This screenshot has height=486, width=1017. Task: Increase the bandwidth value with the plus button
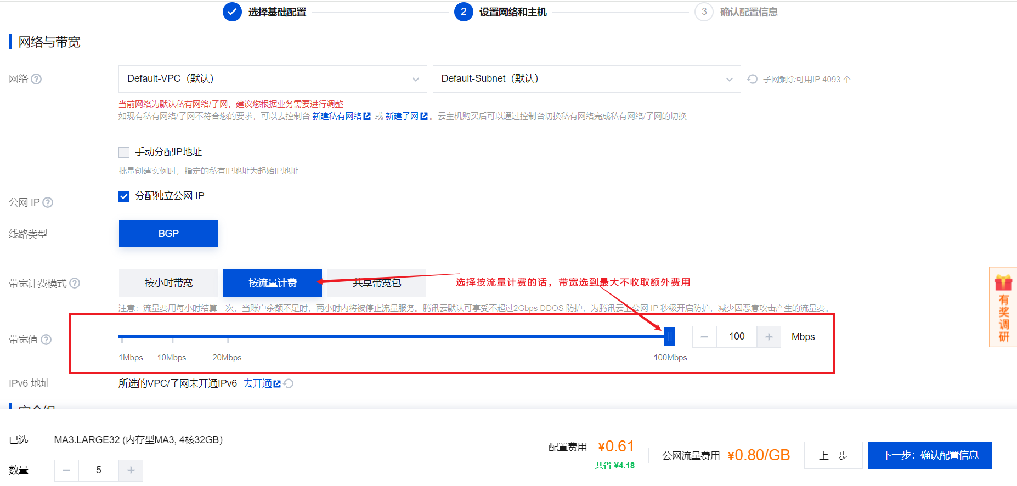[x=769, y=337]
